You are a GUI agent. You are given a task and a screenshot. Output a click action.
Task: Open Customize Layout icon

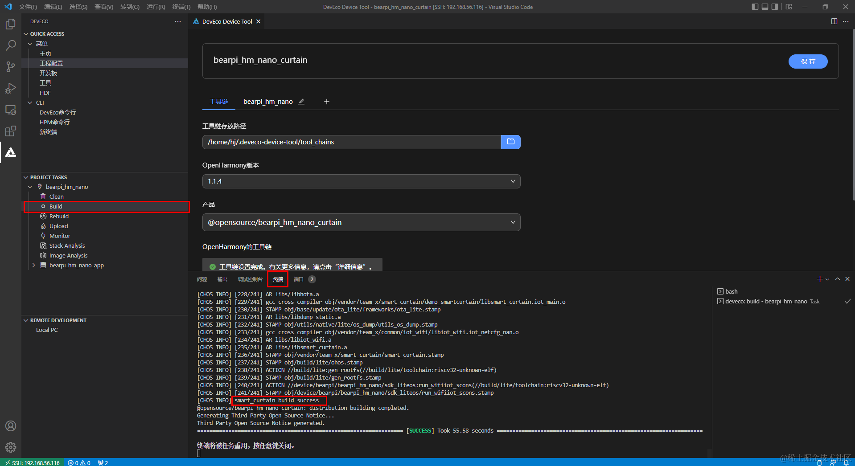[789, 7]
